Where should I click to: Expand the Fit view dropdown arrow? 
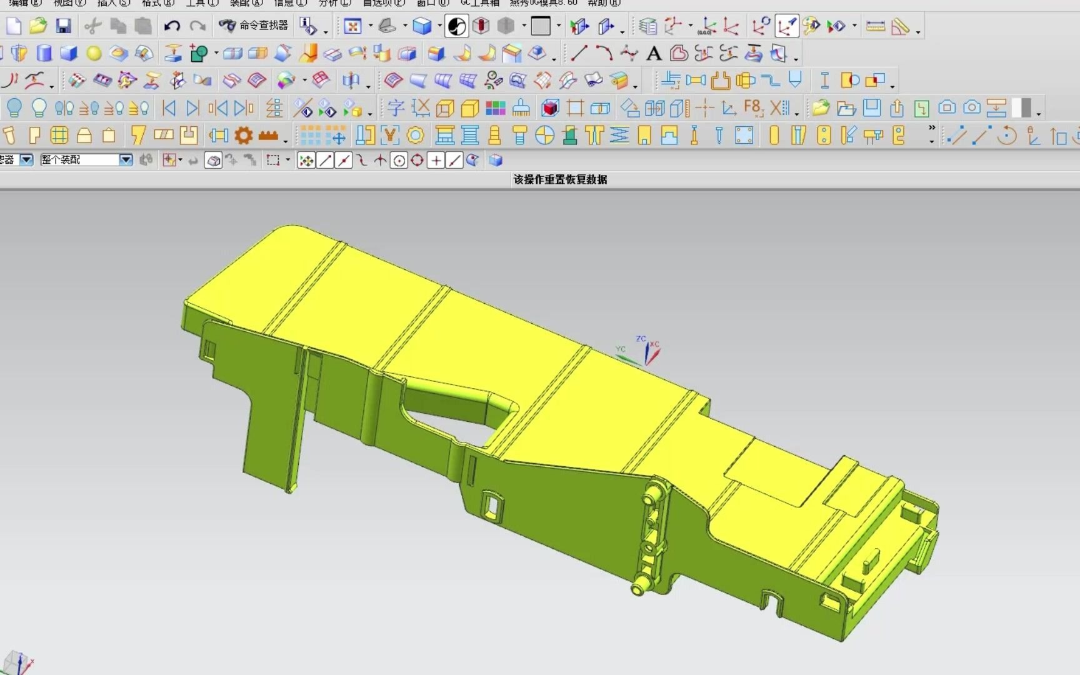[371, 26]
